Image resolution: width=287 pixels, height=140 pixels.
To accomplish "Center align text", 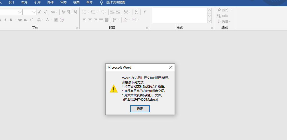I will (90, 20).
